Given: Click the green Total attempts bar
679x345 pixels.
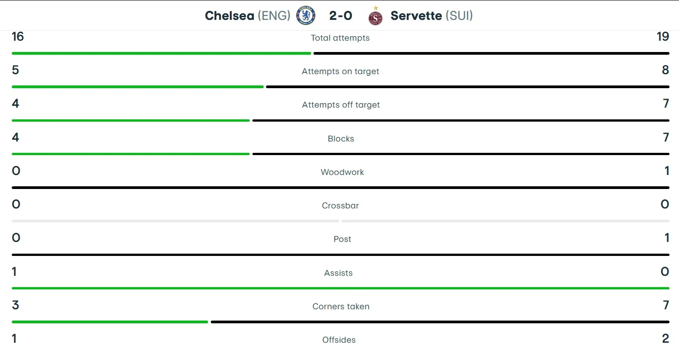Looking at the screenshot, I should [161, 53].
